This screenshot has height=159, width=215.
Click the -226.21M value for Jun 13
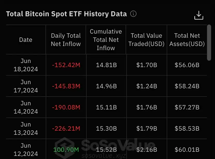[x=66, y=129]
